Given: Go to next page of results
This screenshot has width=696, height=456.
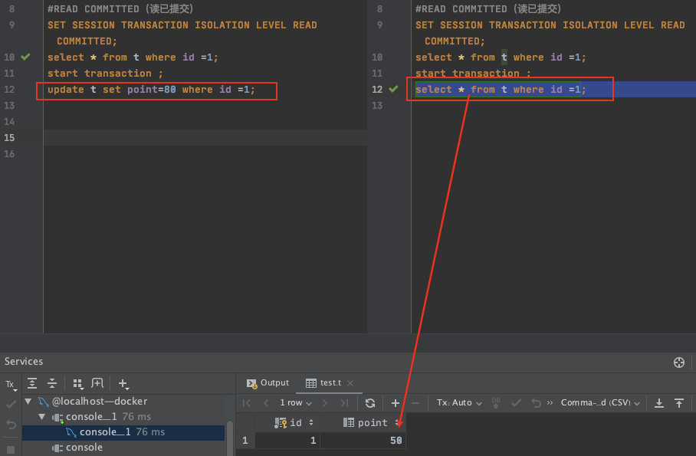Looking at the screenshot, I should coord(325,402).
